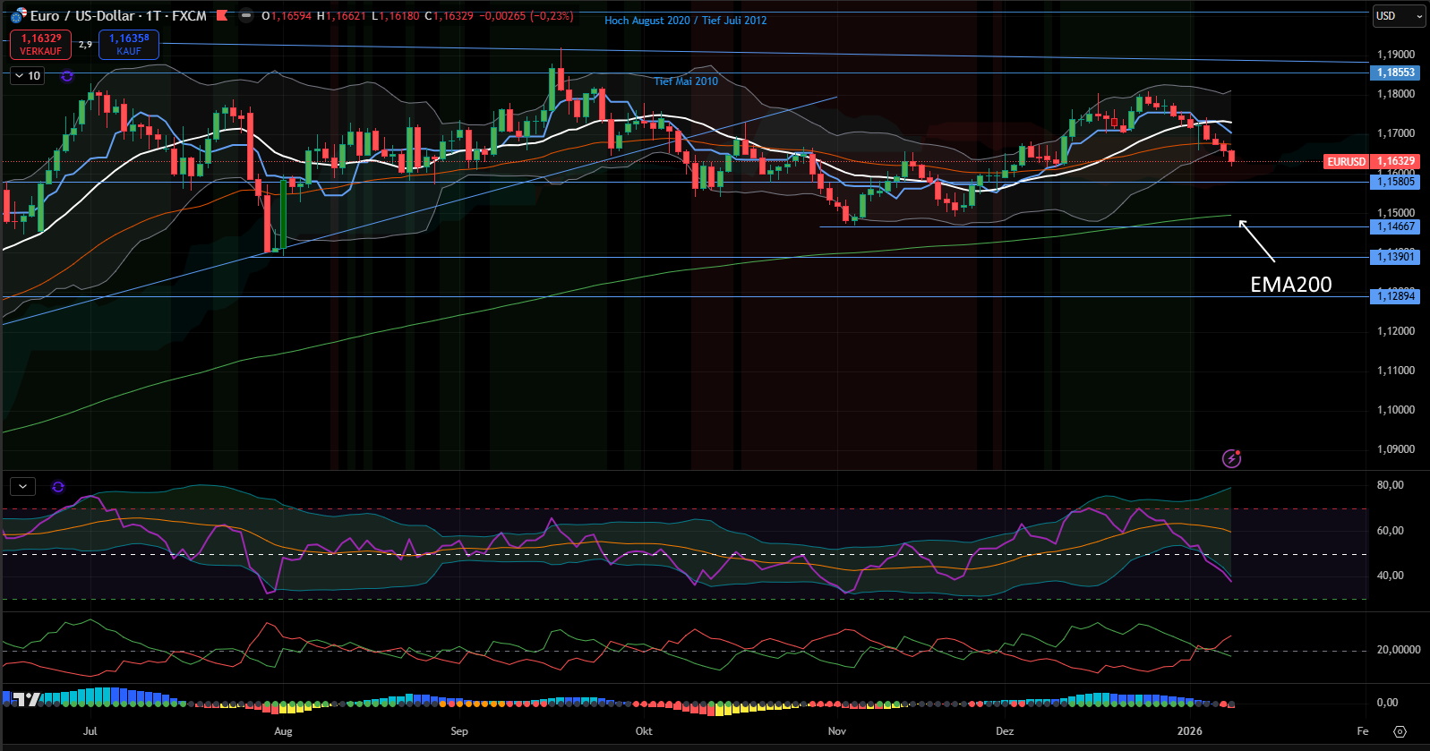Click the grey market status dot icon
1430x751 pixels.
(x=245, y=15)
